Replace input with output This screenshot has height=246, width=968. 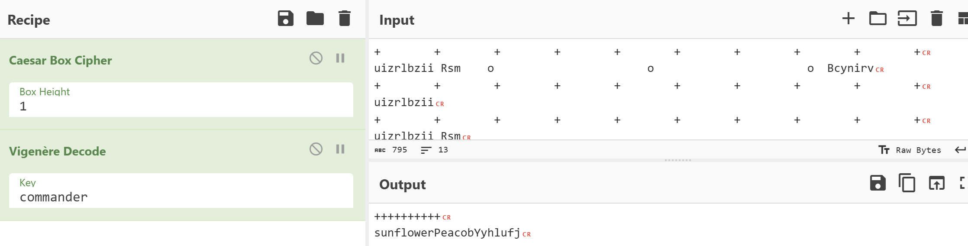point(937,183)
